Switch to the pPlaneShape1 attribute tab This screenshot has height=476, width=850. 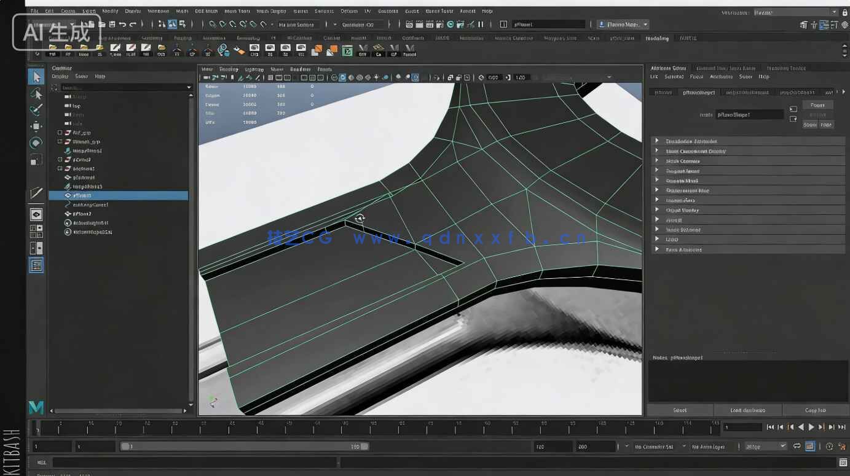tap(699, 92)
